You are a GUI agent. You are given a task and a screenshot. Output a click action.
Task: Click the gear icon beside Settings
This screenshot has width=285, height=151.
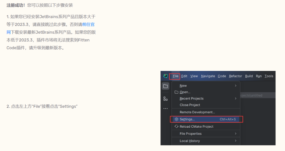176,119
